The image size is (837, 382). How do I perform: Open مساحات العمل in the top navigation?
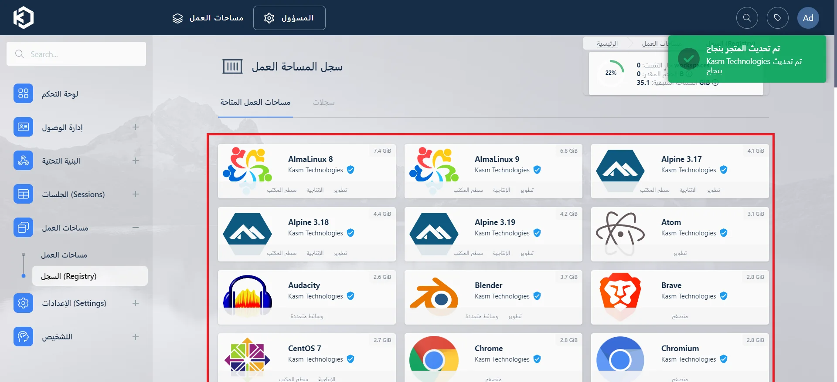point(208,18)
